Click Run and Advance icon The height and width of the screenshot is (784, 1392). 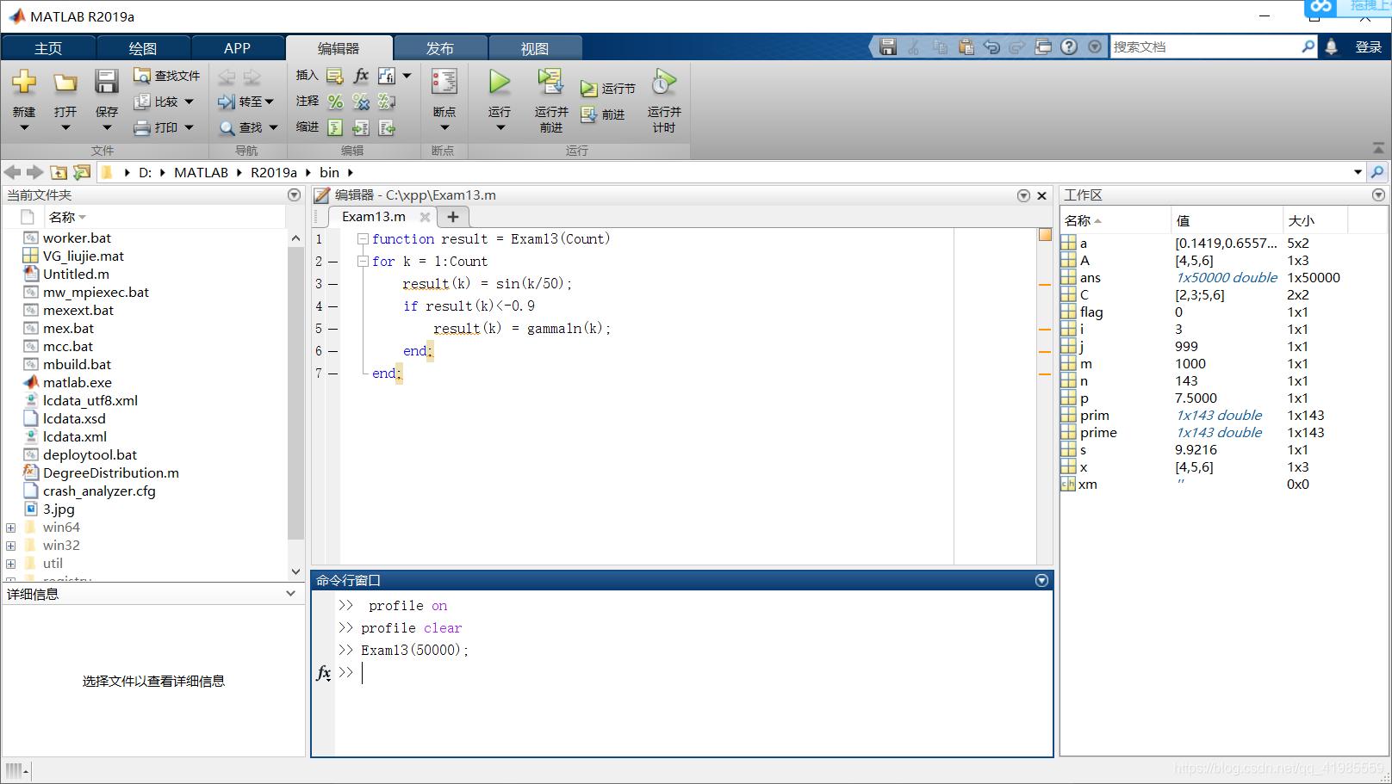pos(550,83)
